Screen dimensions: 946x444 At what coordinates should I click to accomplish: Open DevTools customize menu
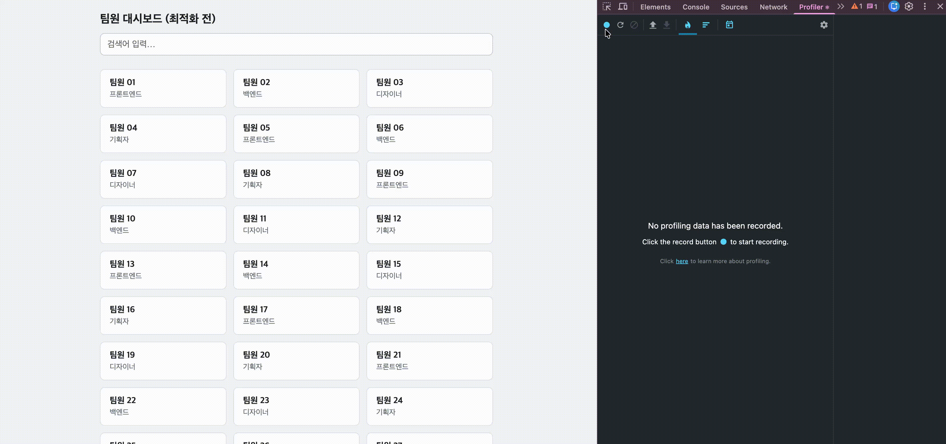tap(925, 7)
